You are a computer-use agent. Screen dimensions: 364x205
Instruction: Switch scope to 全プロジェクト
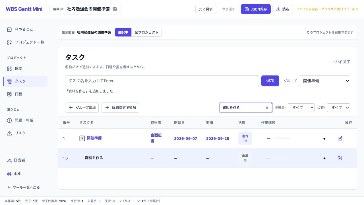point(146,32)
